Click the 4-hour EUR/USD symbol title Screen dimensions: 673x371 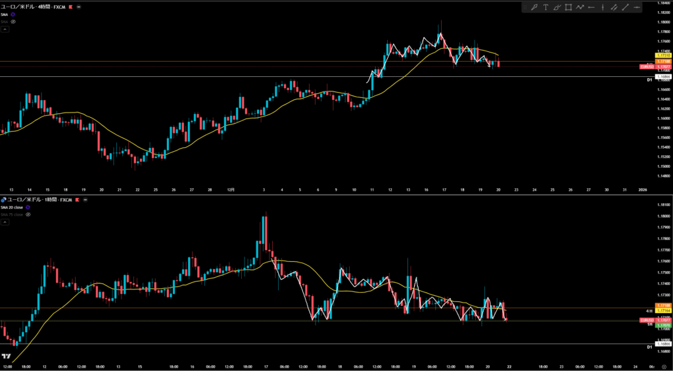coord(33,5)
